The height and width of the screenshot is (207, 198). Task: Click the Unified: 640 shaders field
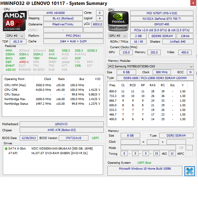pyautogui.click(x=178, y=42)
